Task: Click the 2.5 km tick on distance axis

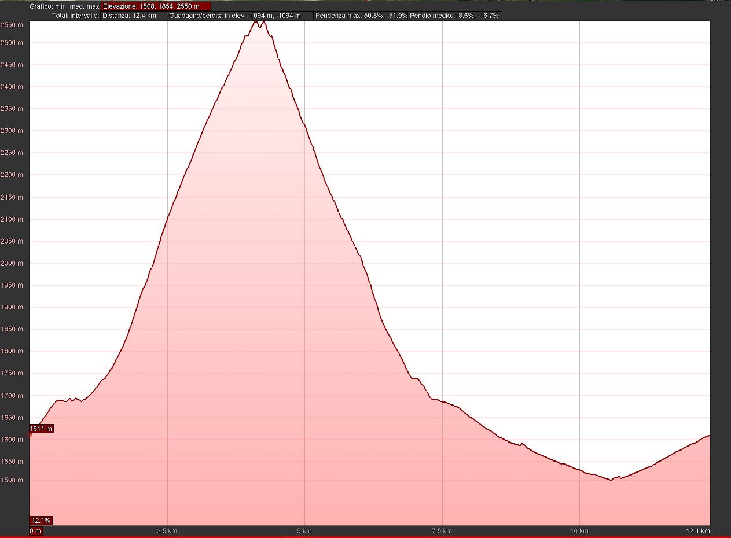Action: point(167,531)
